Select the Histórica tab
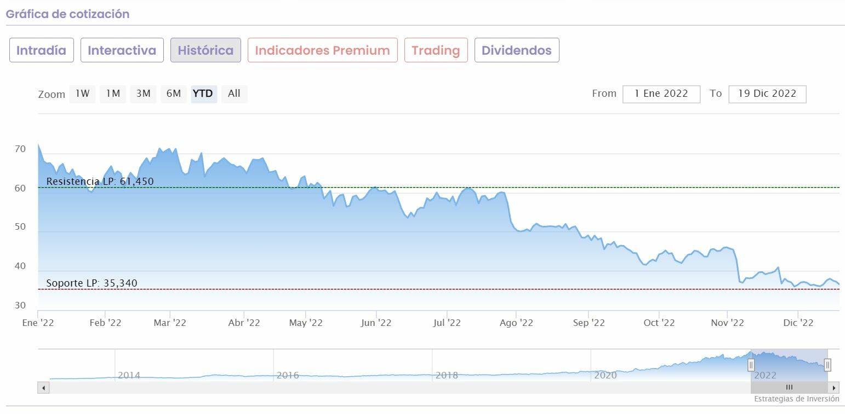This screenshot has height=414, width=845. 205,50
